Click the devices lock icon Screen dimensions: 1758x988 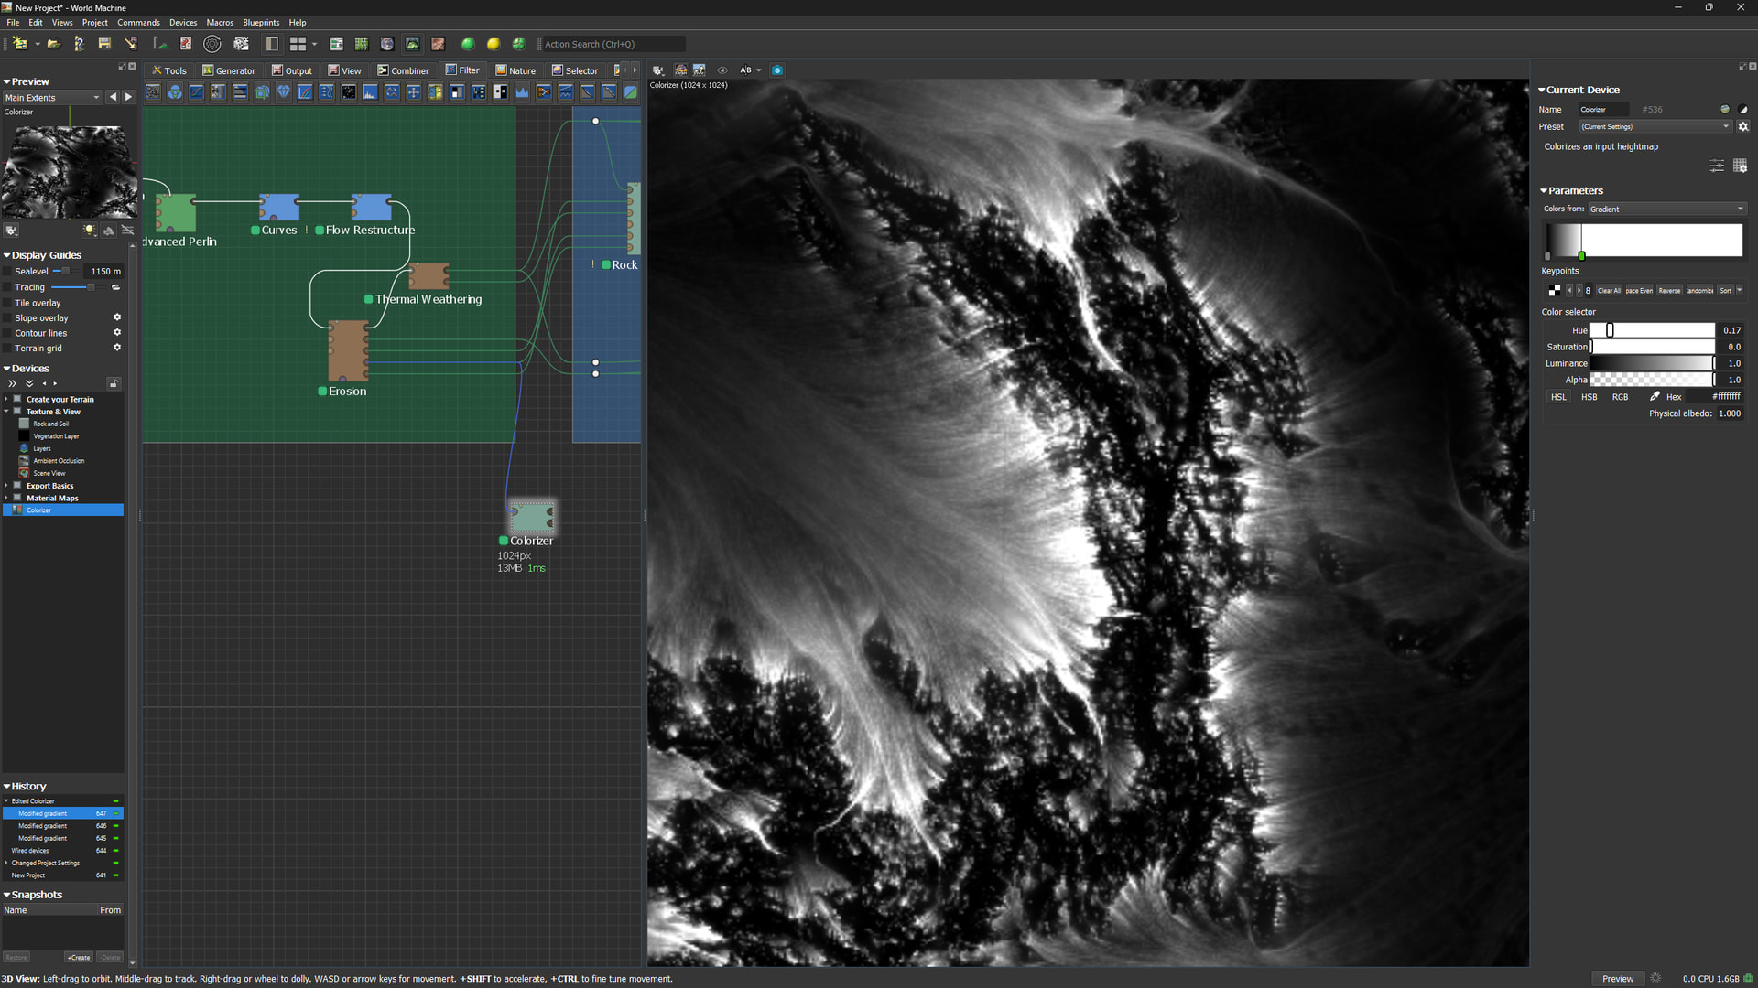(114, 383)
